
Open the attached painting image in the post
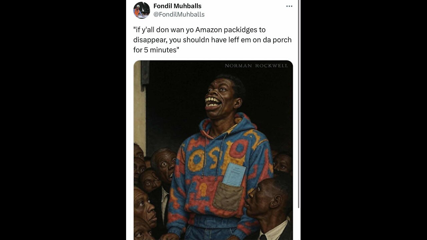(x=213, y=150)
